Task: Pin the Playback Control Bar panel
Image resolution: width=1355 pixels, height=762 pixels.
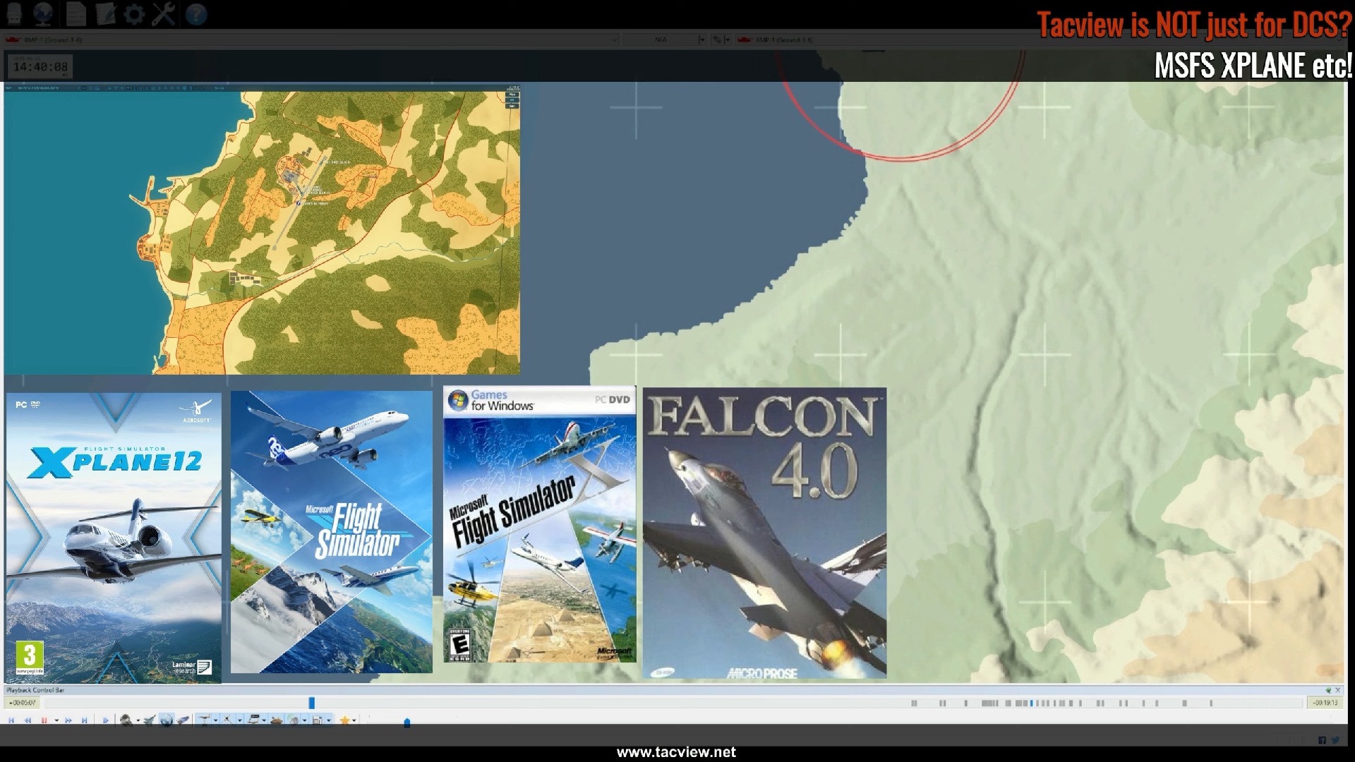Action: (x=1329, y=690)
